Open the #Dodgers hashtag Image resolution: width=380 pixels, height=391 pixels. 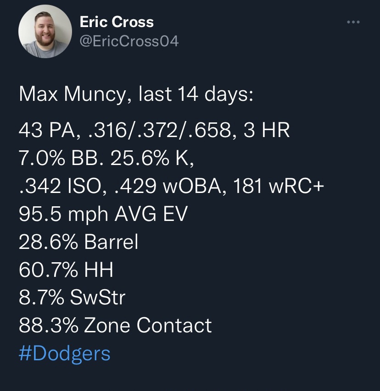[x=65, y=354]
